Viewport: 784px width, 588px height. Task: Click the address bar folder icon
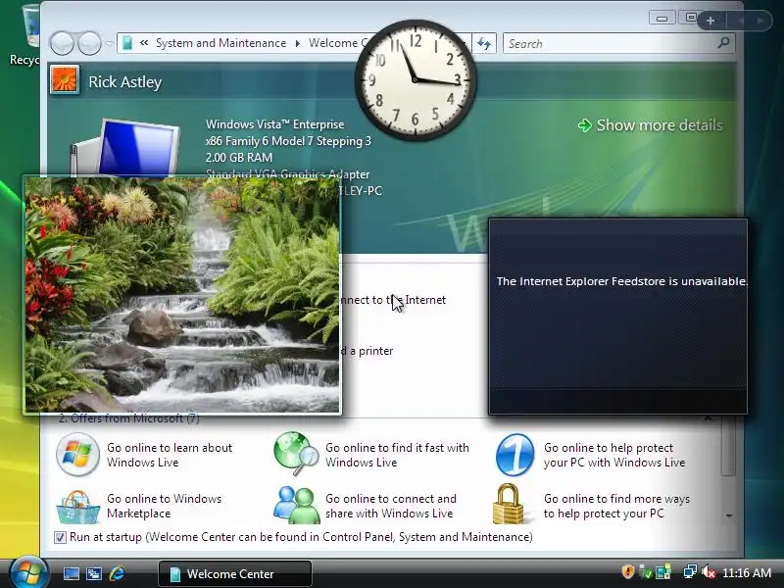point(127,43)
